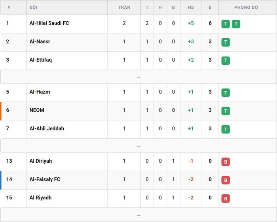Expand hidden rows below Al Riyadh
This screenshot has height=222, width=277.
[138, 215]
